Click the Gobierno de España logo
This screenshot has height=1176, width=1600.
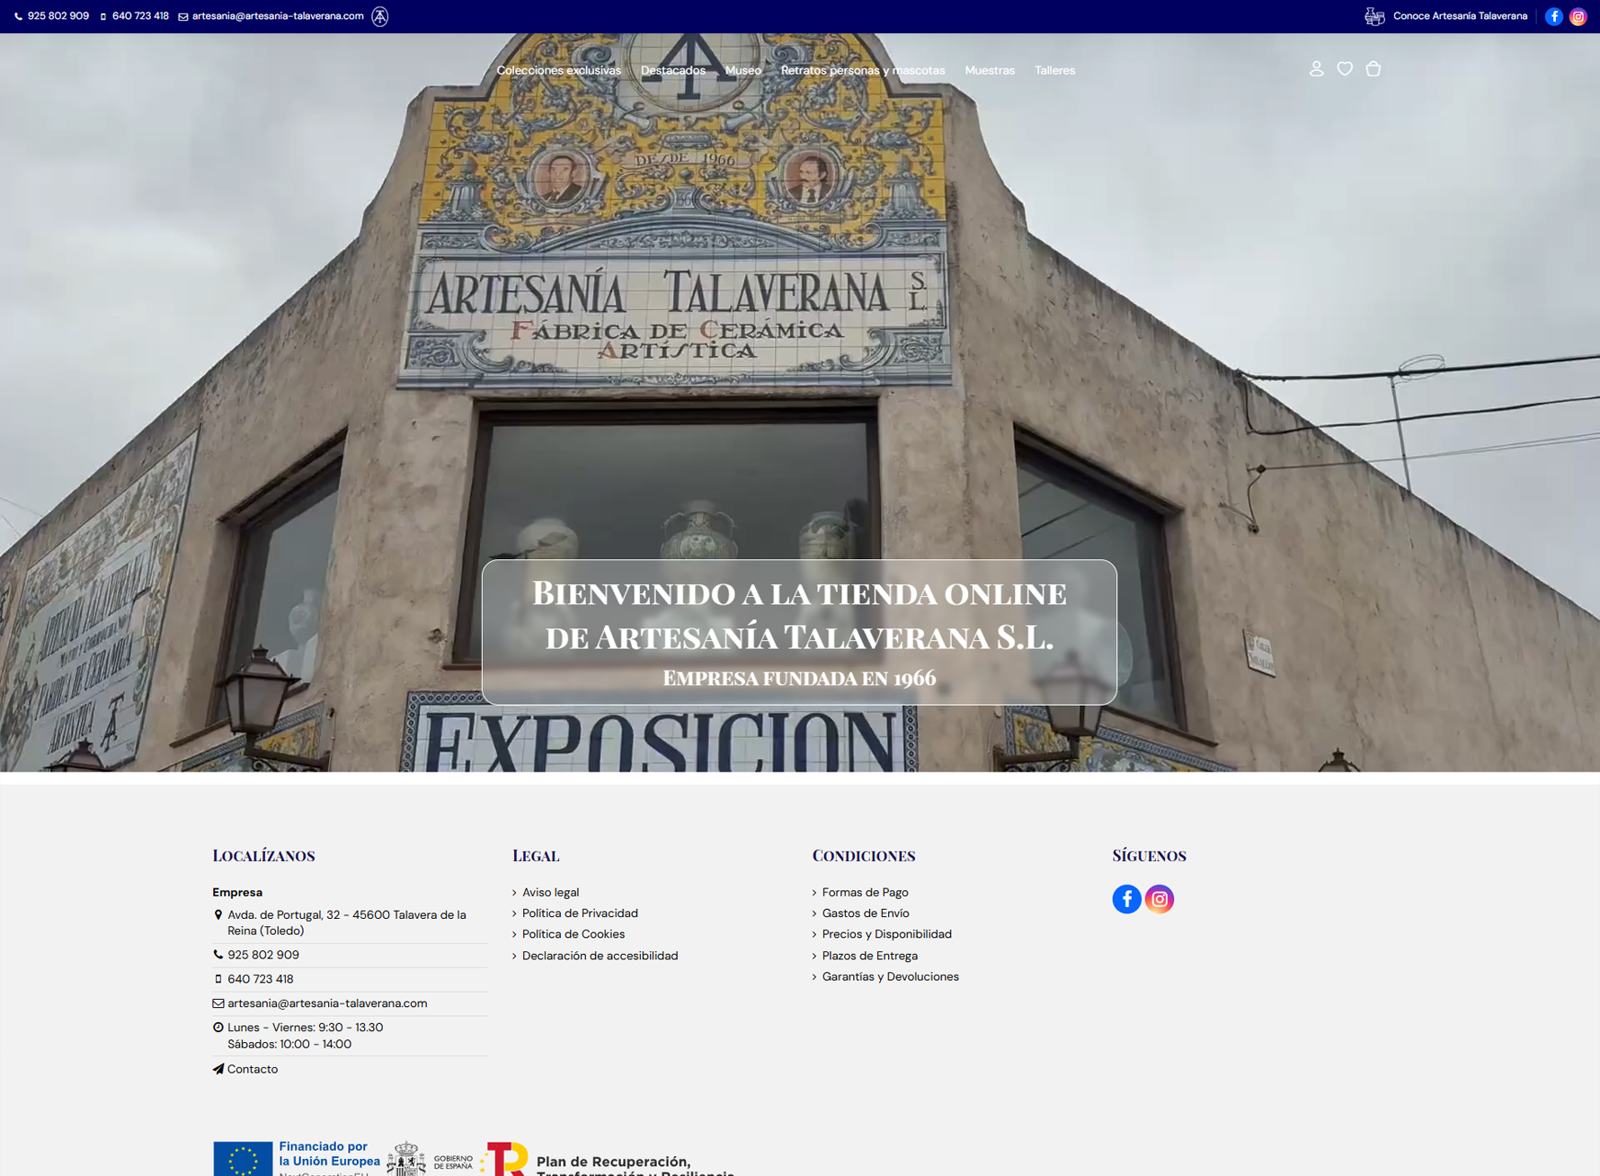click(430, 1160)
